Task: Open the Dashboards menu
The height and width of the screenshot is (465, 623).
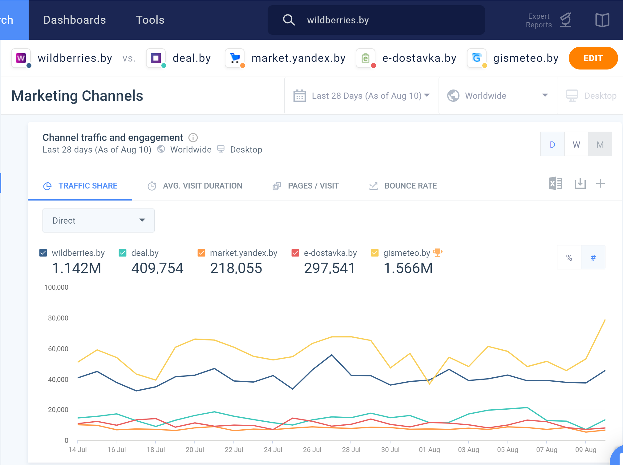Action: pyautogui.click(x=75, y=20)
